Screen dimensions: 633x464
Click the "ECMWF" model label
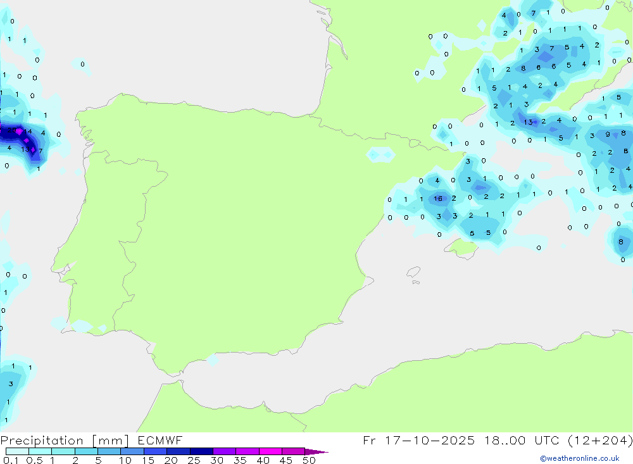(x=160, y=440)
